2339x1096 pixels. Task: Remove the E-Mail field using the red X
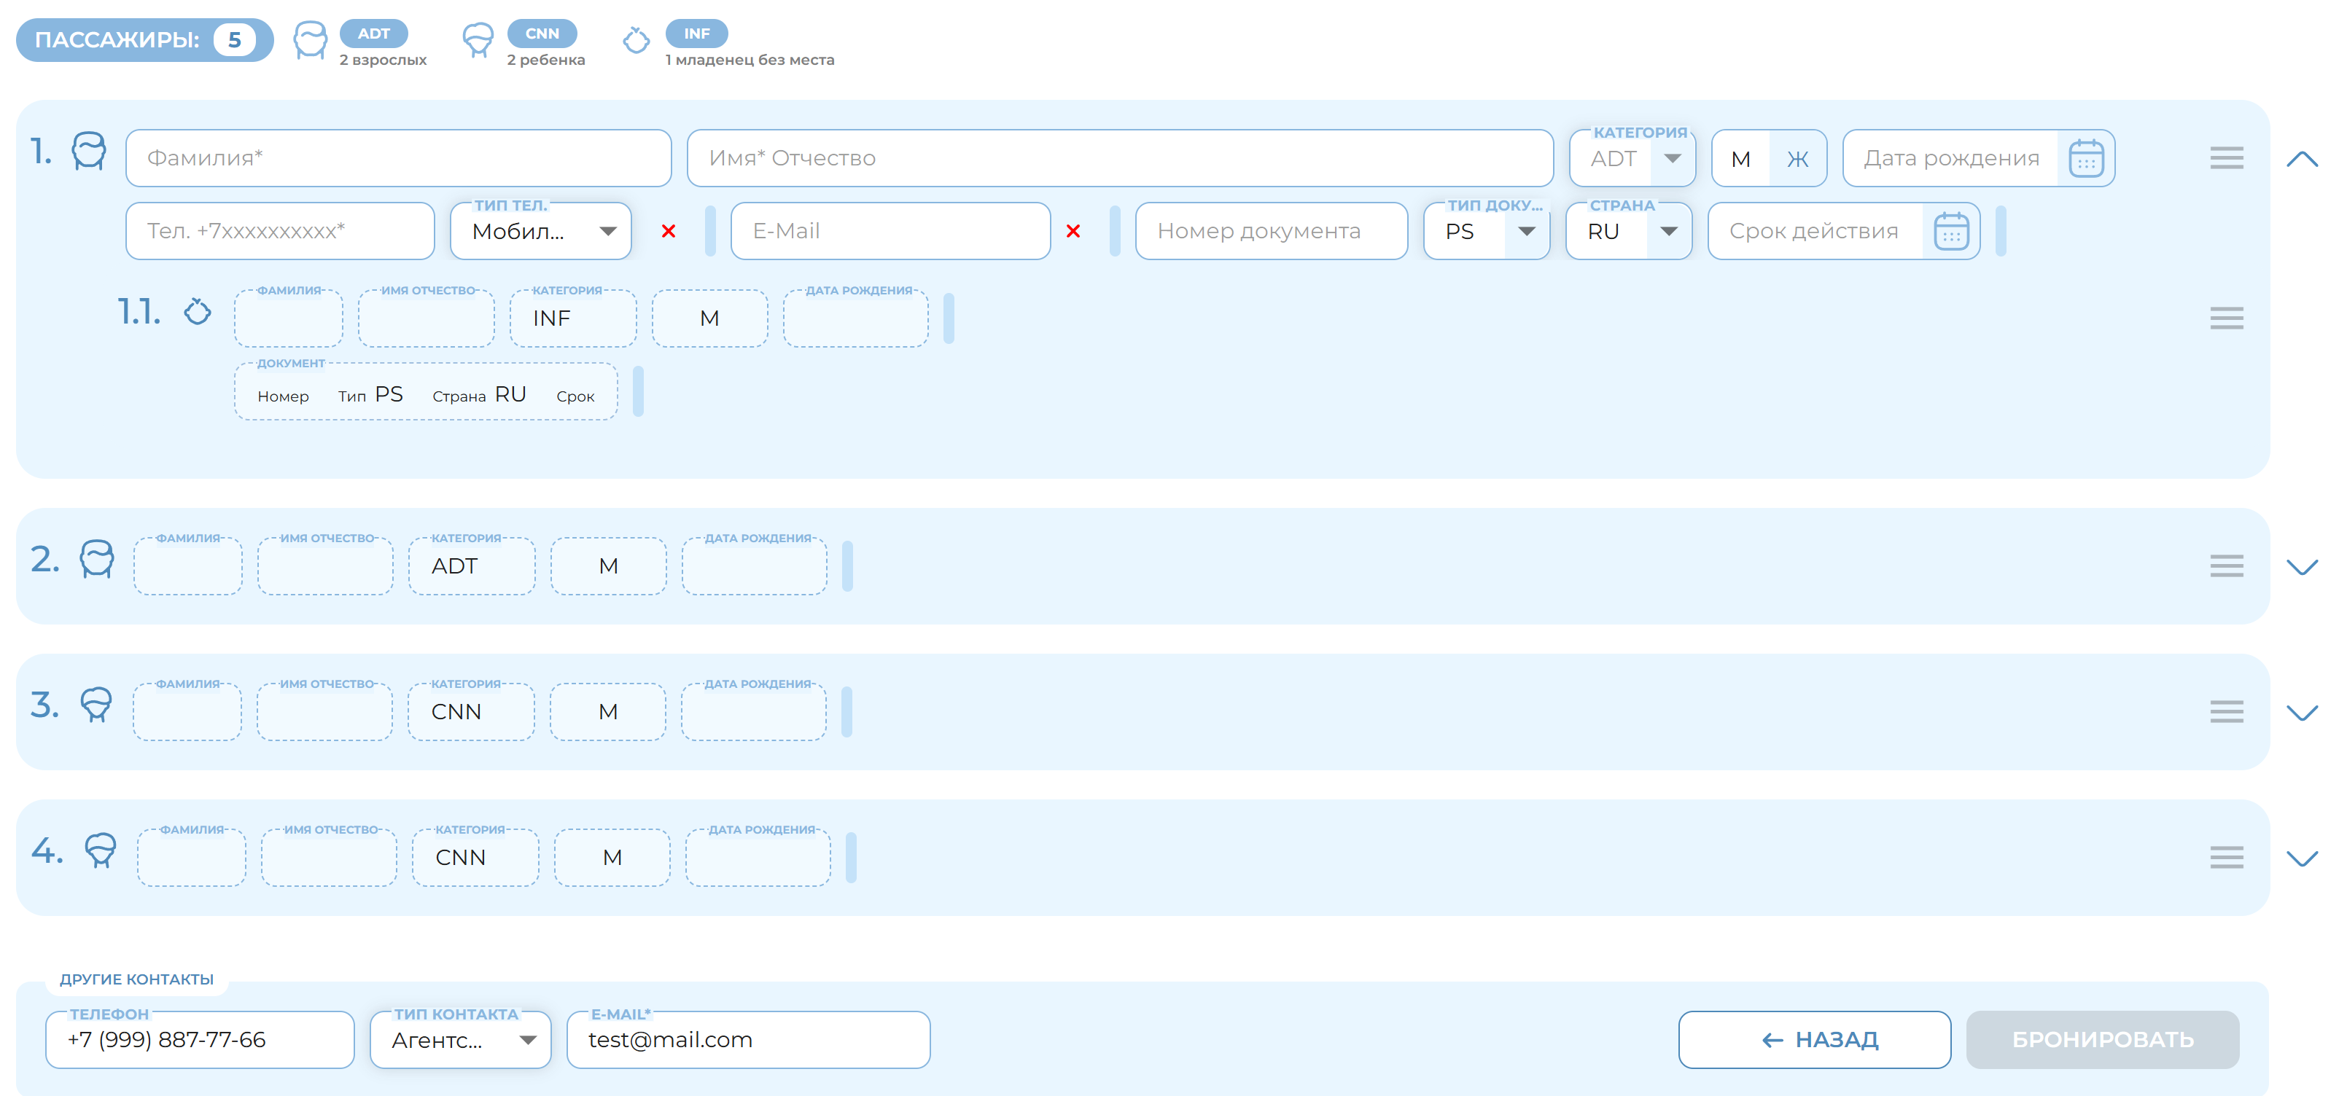coord(1073,231)
